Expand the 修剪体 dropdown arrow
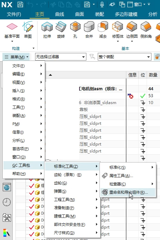Screen dimensions: 160x240 (118, 41)
